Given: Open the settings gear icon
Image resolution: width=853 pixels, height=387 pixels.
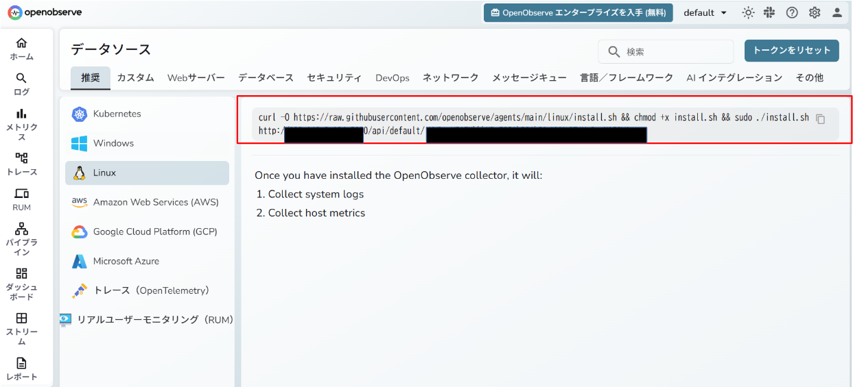Looking at the screenshot, I should coord(815,12).
